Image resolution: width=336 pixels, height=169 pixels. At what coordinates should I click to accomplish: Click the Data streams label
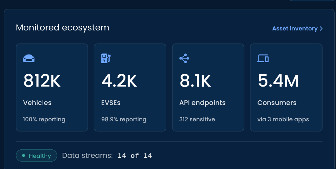pyautogui.click(x=88, y=155)
